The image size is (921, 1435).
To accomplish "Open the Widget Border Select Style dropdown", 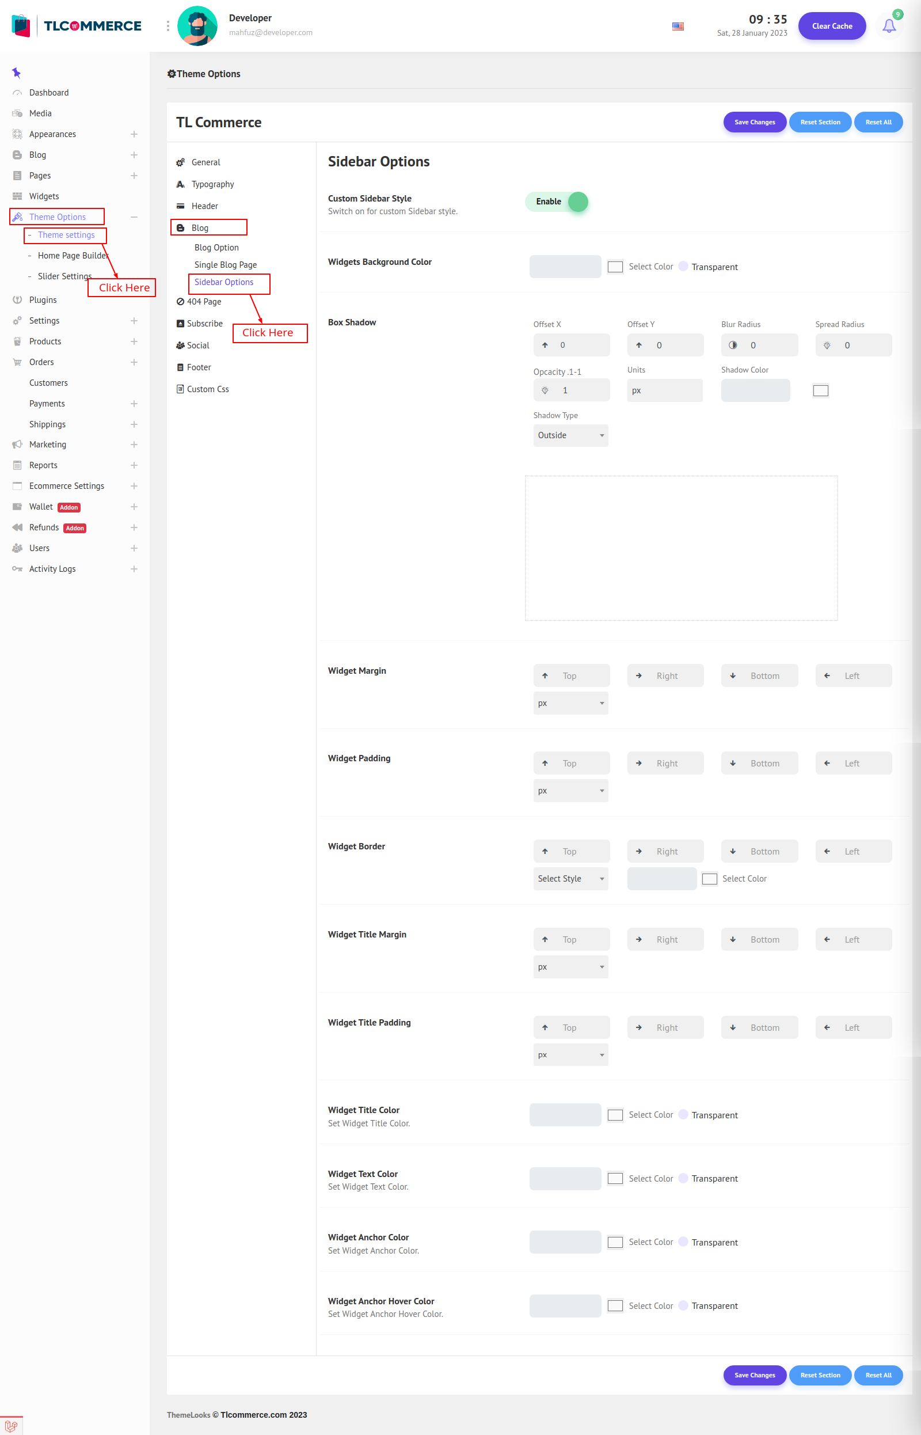I will click(570, 879).
